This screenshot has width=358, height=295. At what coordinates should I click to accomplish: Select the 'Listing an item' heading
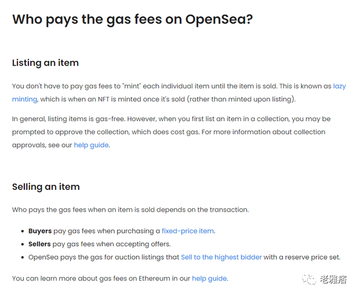pyautogui.click(x=45, y=63)
